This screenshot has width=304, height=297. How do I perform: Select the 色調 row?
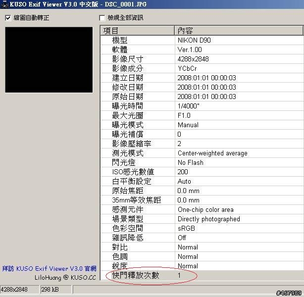click(x=202, y=256)
